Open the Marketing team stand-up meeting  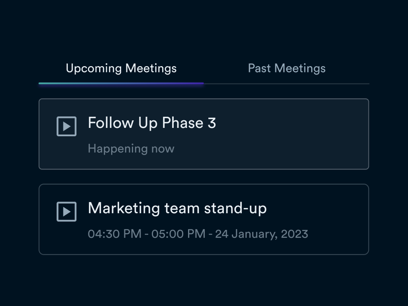tap(204, 219)
